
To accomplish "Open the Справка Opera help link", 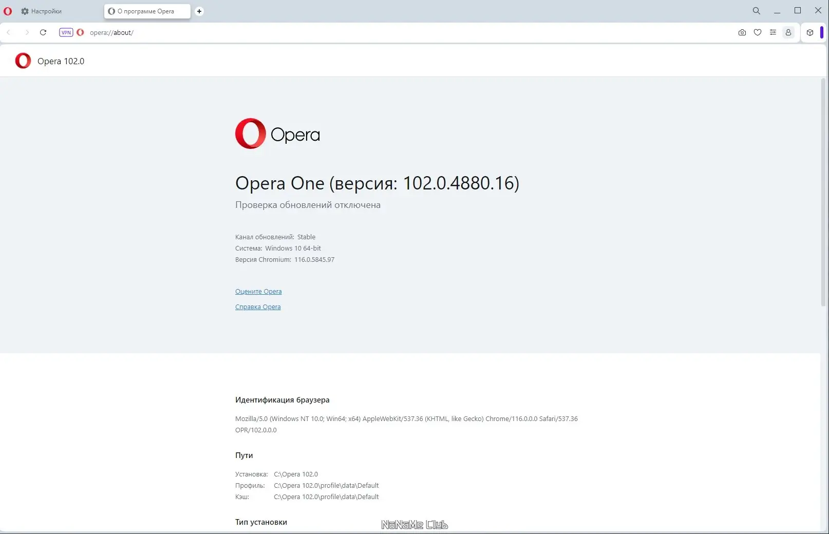I will 258,307.
